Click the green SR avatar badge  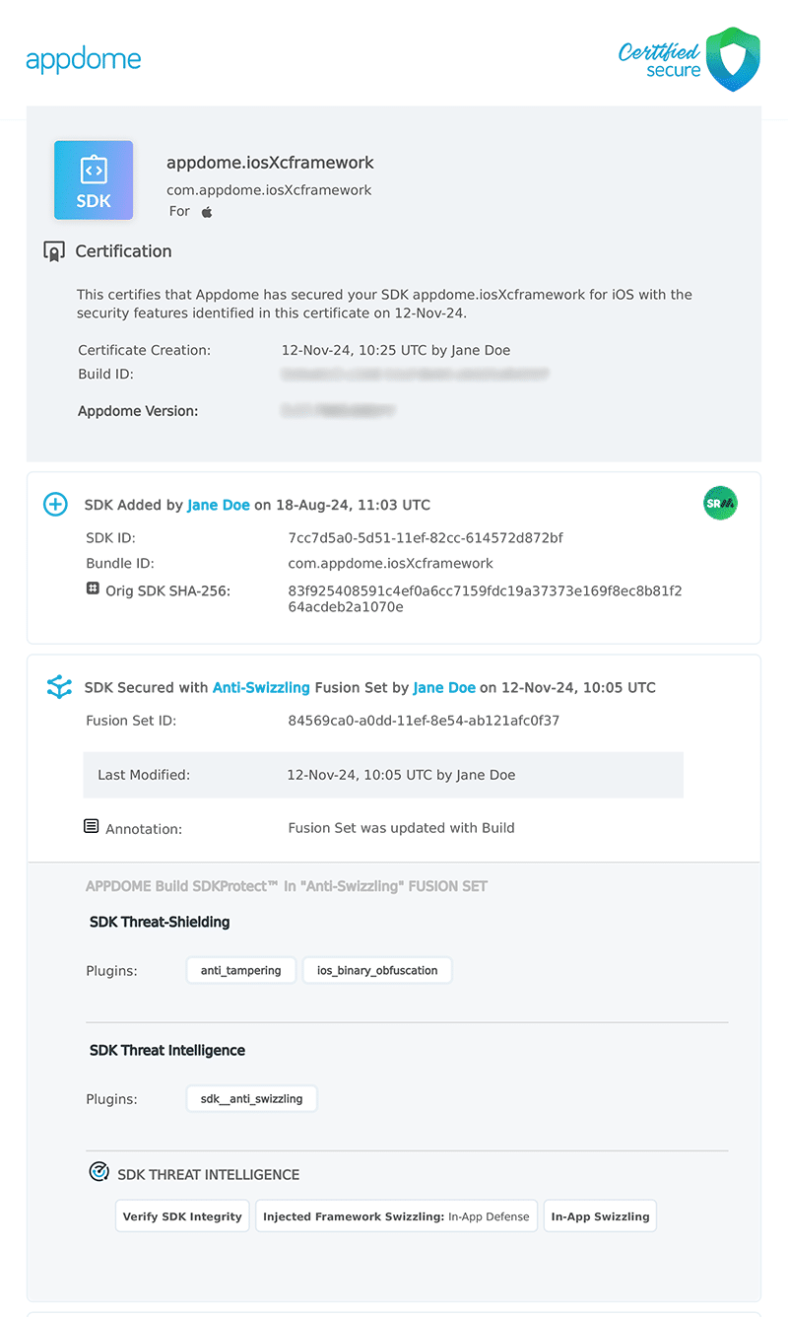[720, 504]
